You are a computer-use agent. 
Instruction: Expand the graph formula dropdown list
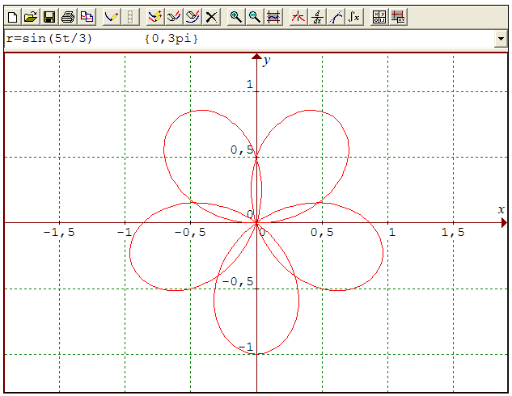click(x=501, y=39)
